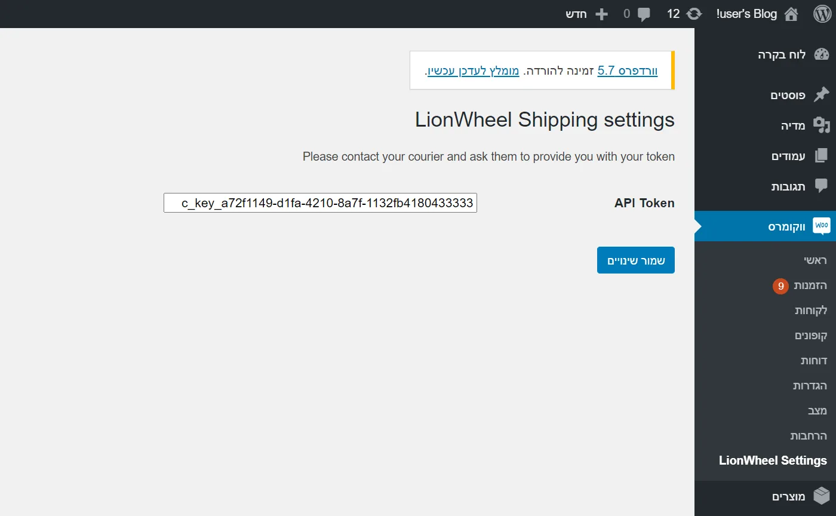This screenshot has height=516, width=836.
Task: Click the products box icon
Action: coord(822,496)
